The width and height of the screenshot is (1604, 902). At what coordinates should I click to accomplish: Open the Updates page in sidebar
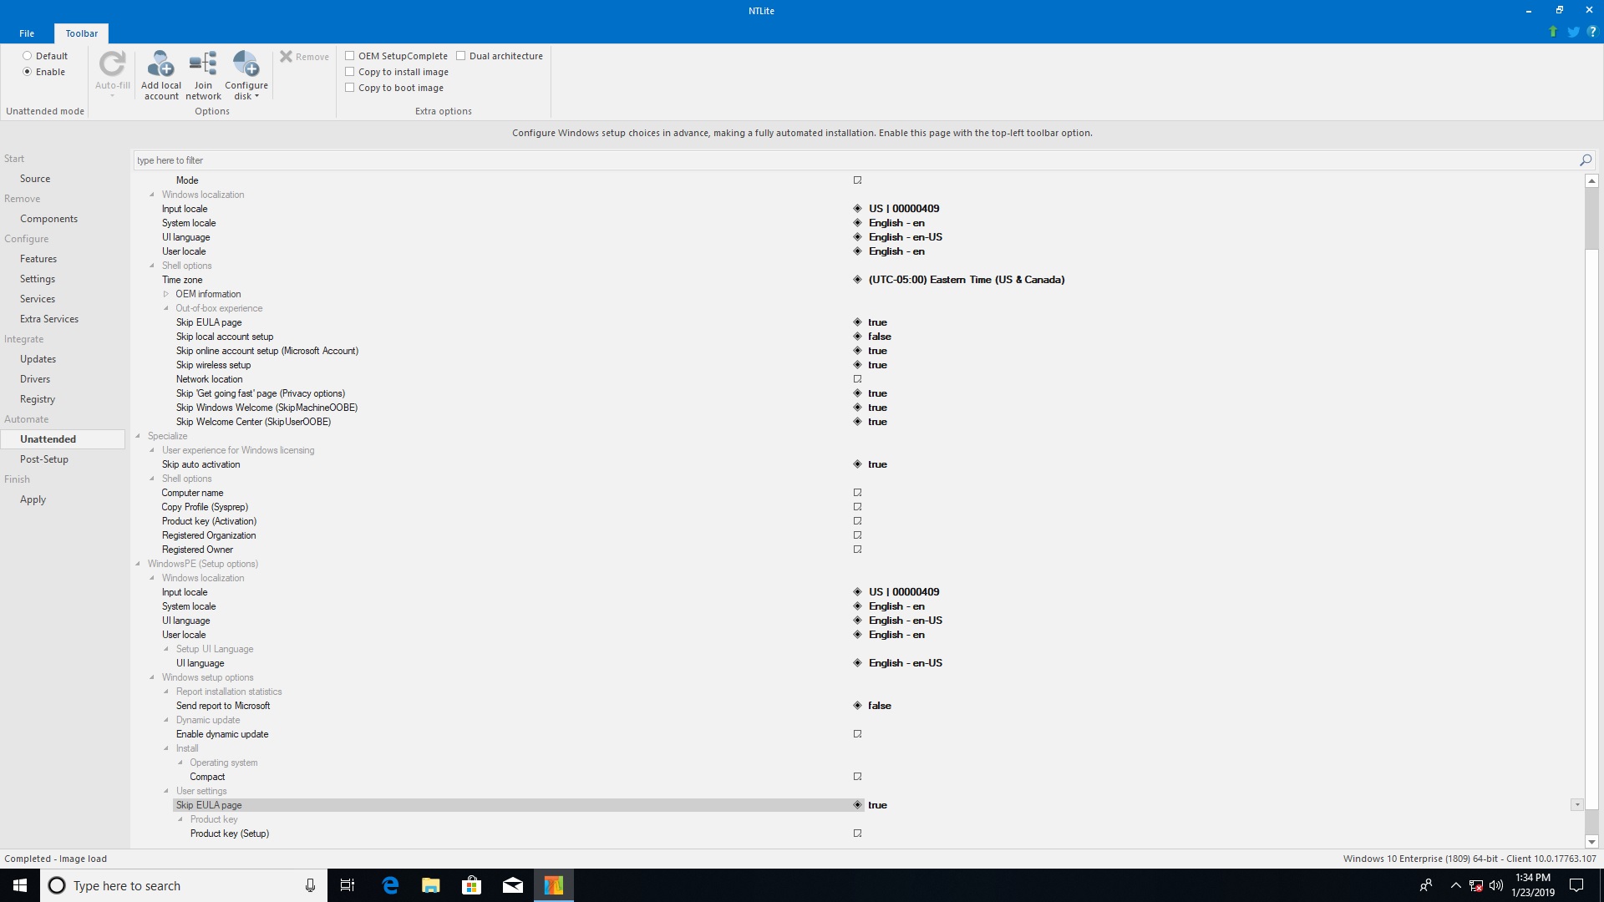point(38,359)
